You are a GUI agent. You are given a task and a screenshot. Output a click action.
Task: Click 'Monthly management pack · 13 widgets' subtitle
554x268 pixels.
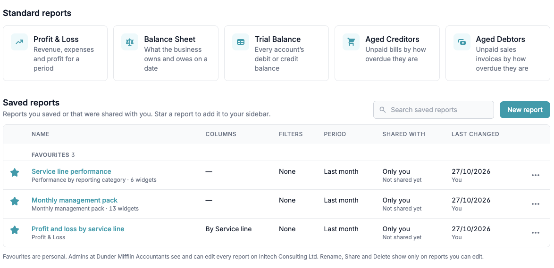85,208
